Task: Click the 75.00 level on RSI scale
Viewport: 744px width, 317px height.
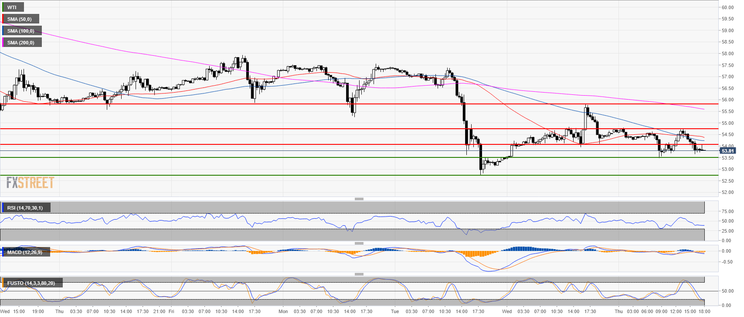Action: pyautogui.click(x=727, y=211)
